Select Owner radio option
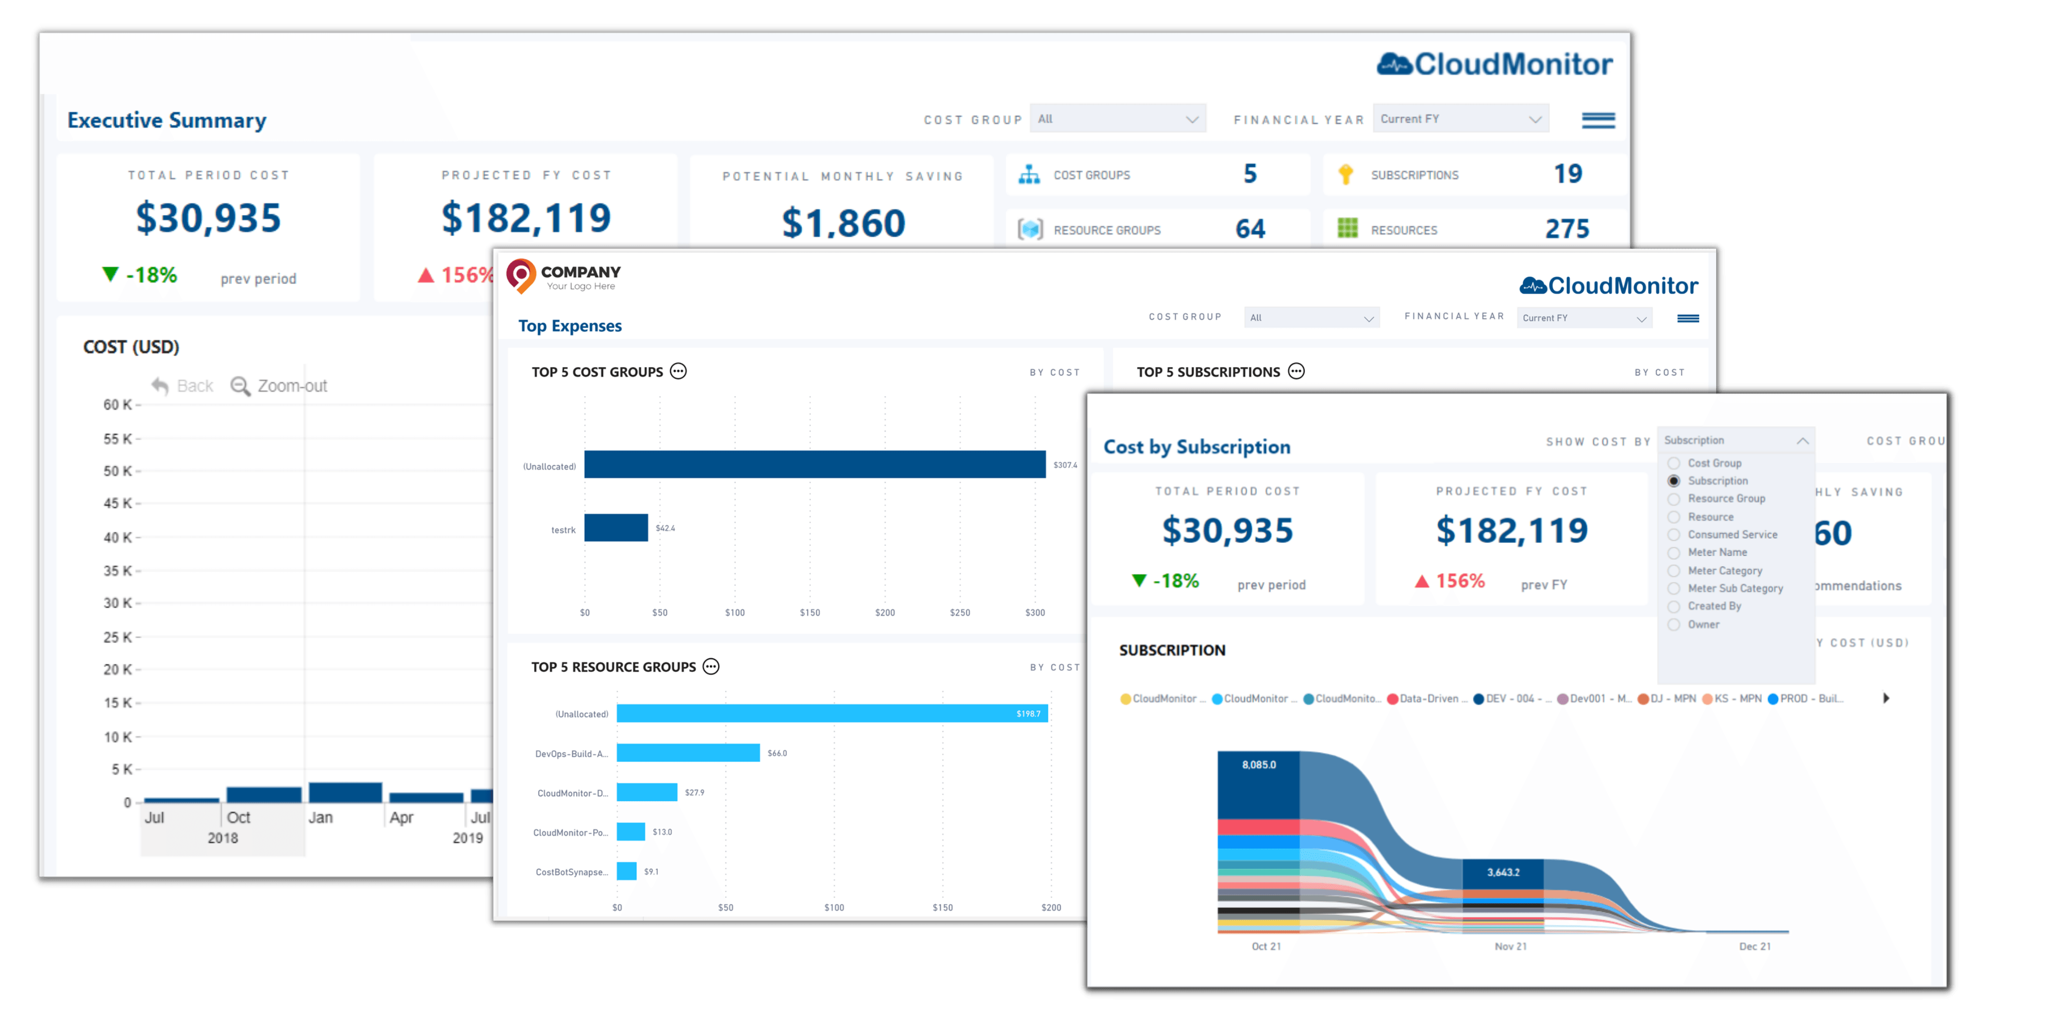 (1673, 624)
